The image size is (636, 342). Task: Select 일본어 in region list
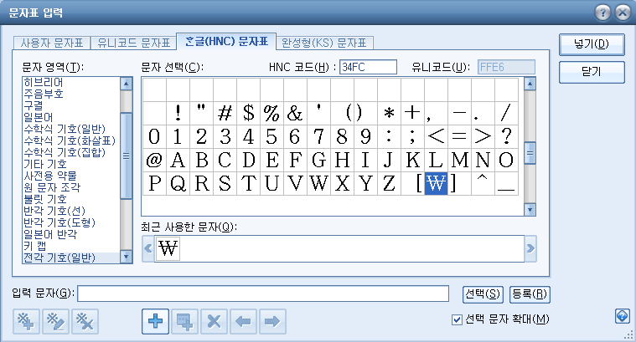point(71,117)
